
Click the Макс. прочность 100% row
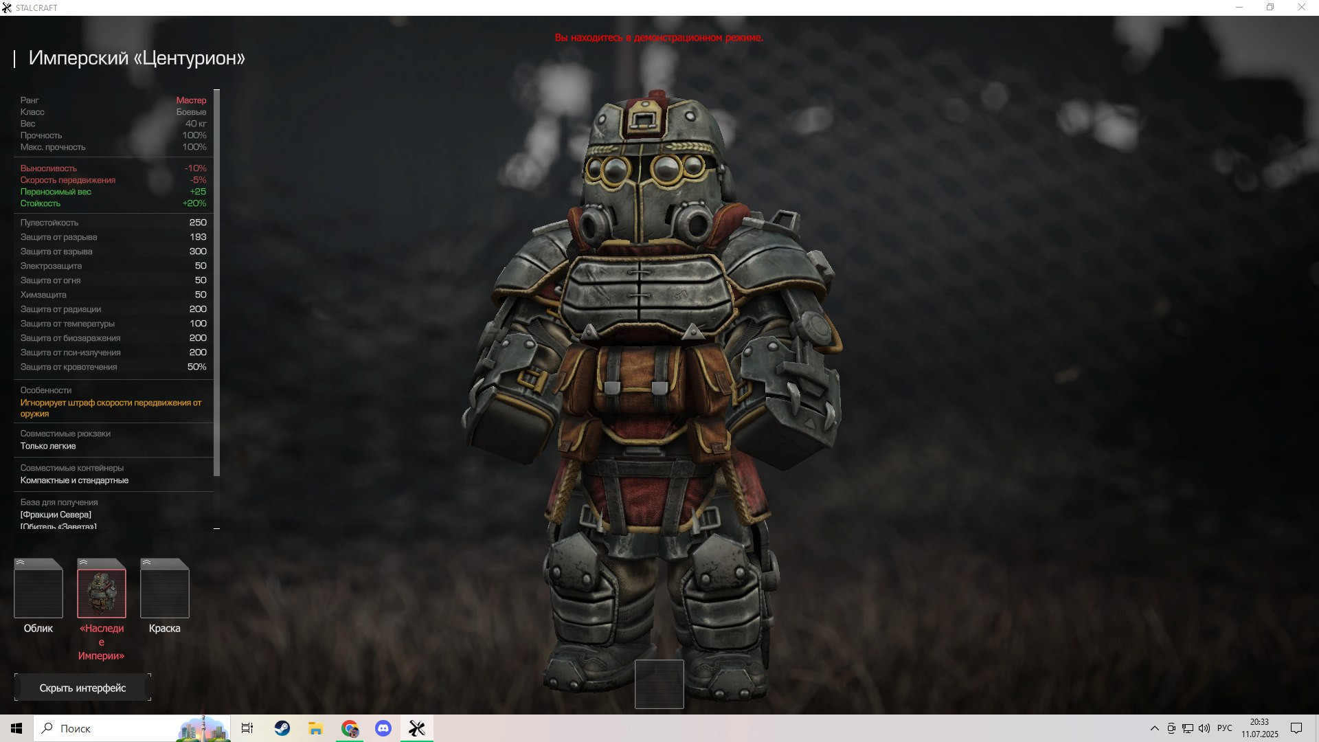[x=113, y=147]
